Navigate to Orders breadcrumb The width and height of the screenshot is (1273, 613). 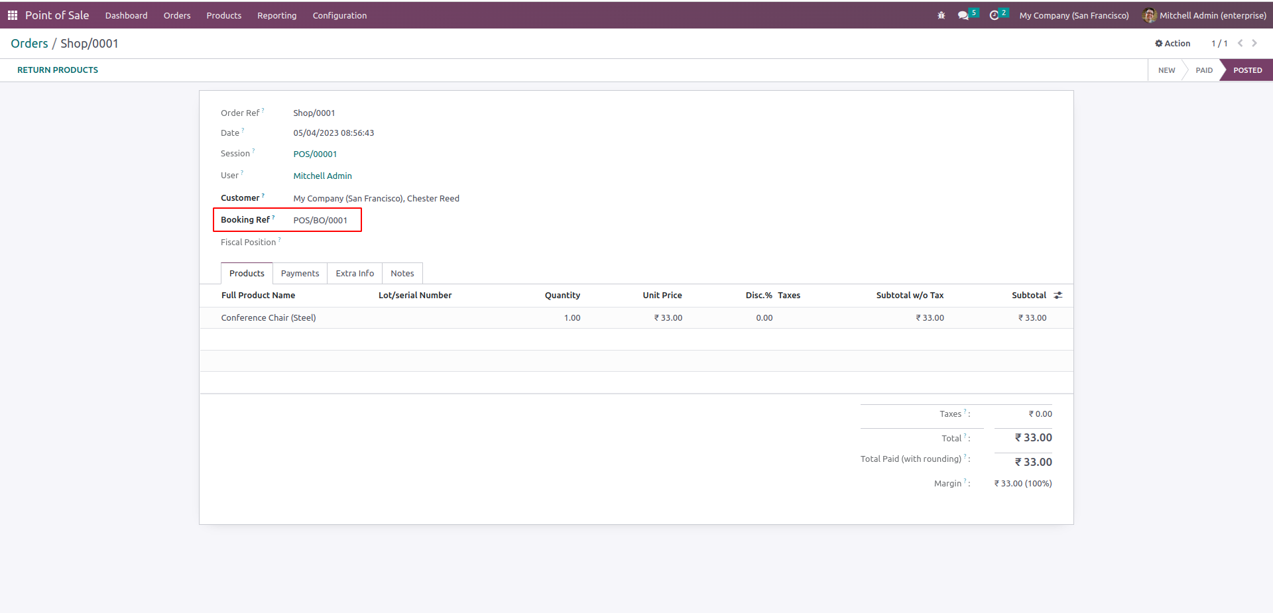click(29, 44)
